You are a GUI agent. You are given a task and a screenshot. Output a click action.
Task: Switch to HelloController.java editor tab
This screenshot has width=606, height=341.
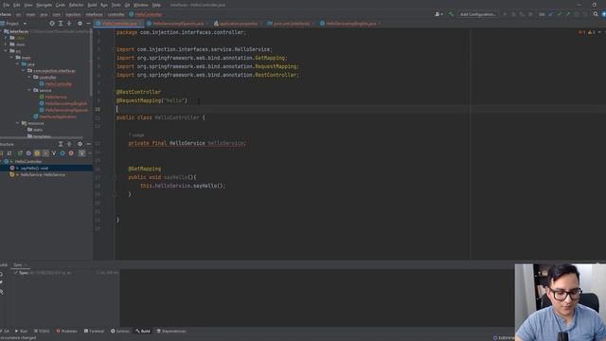pyautogui.click(x=119, y=24)
